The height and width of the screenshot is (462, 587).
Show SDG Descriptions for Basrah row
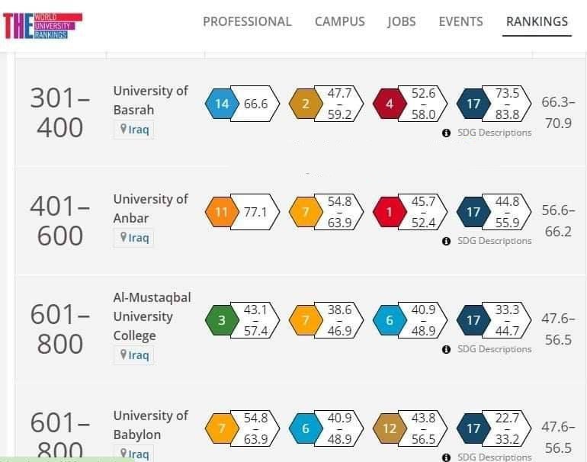(x=493, y=133)
